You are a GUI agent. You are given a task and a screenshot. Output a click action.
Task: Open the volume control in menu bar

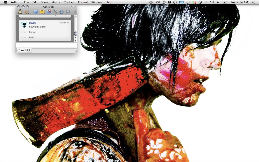pos(218,2)
